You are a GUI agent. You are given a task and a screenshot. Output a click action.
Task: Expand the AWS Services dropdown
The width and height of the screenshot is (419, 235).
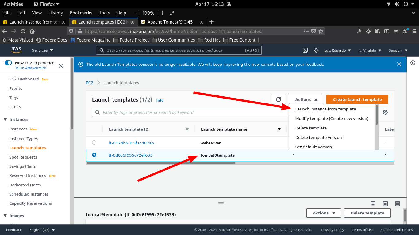[43, 50]
